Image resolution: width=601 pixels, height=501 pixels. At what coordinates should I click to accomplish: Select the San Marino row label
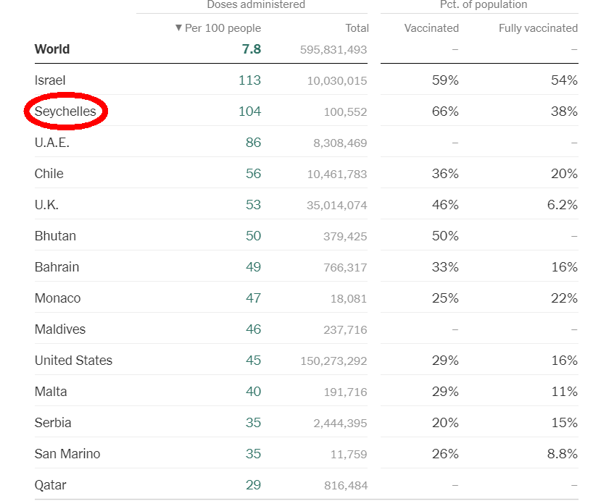[67, 454]
